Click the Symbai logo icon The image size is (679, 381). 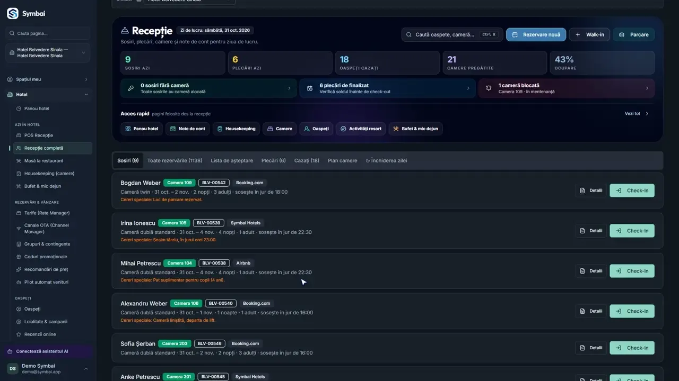tap(13, 14)
